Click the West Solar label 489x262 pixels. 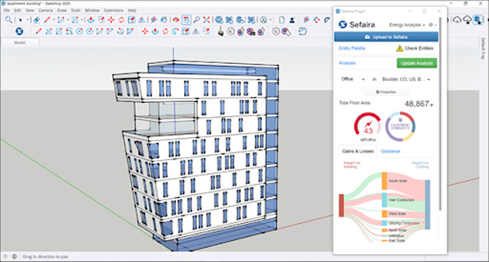[x=397, y=214]
